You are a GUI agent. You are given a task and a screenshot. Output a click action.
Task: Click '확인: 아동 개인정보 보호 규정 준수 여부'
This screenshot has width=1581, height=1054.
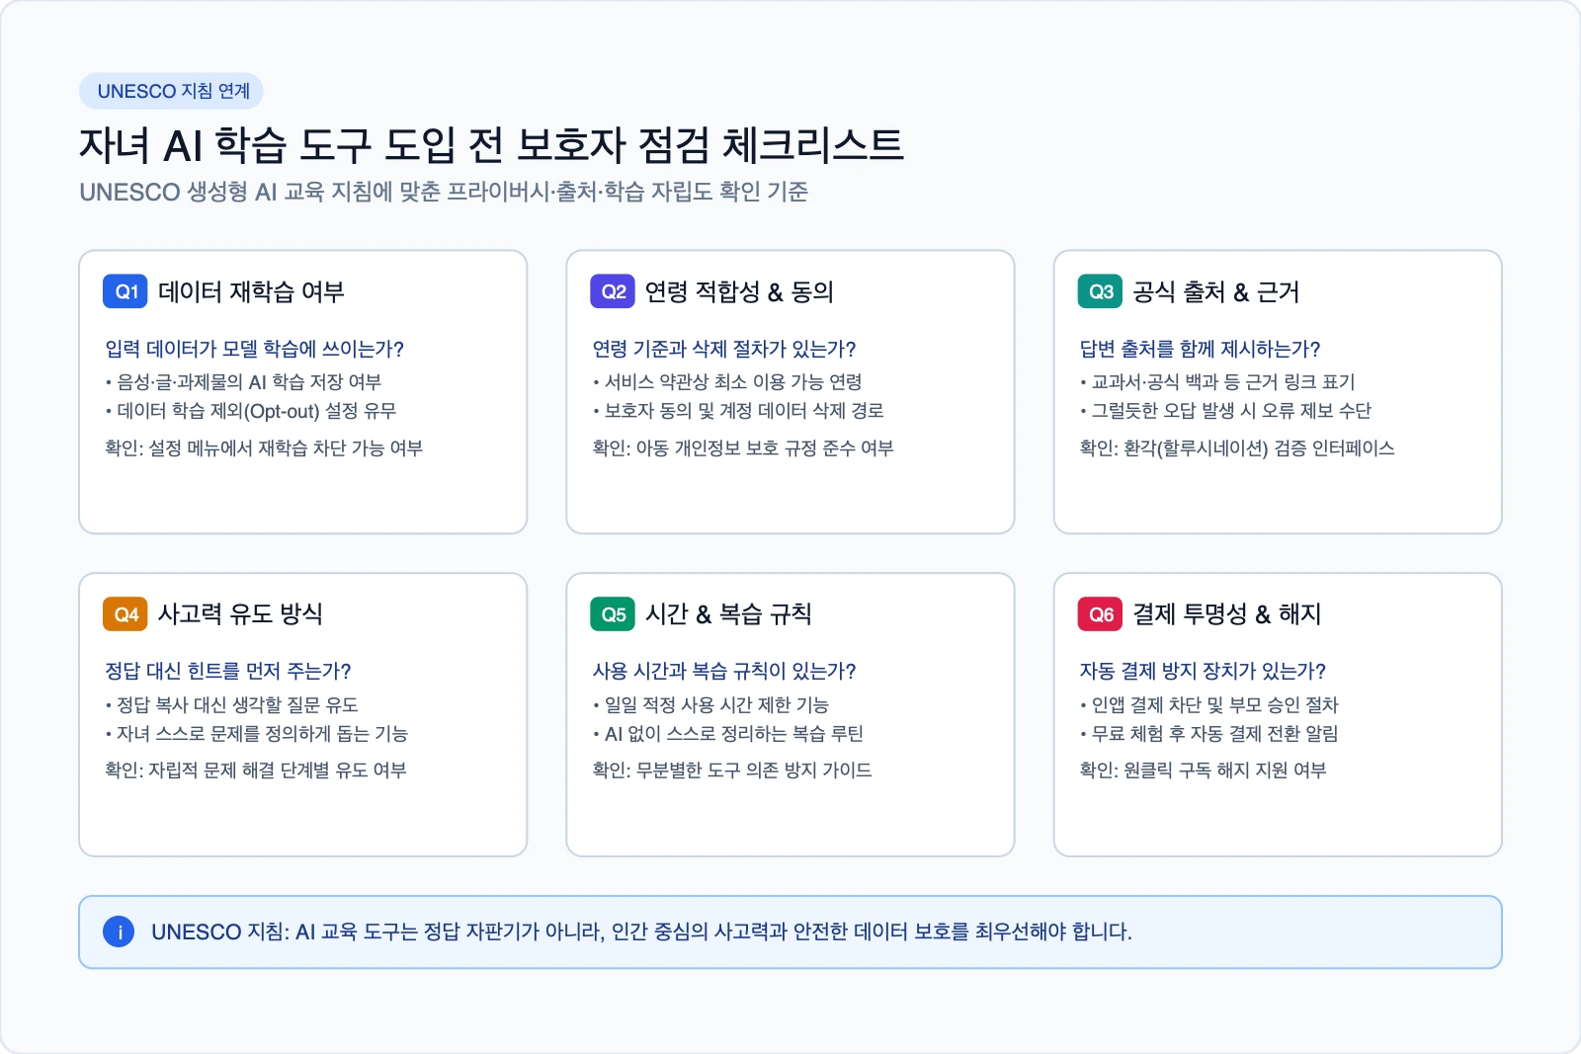click(x=743, y=448)
